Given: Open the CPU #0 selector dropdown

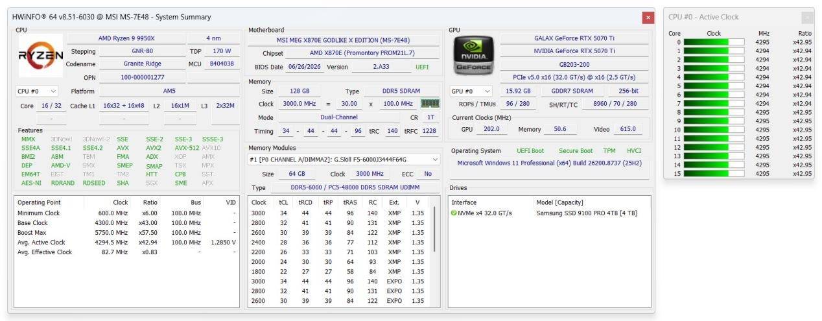Looking at the screenshot, I should click(38, 91).
